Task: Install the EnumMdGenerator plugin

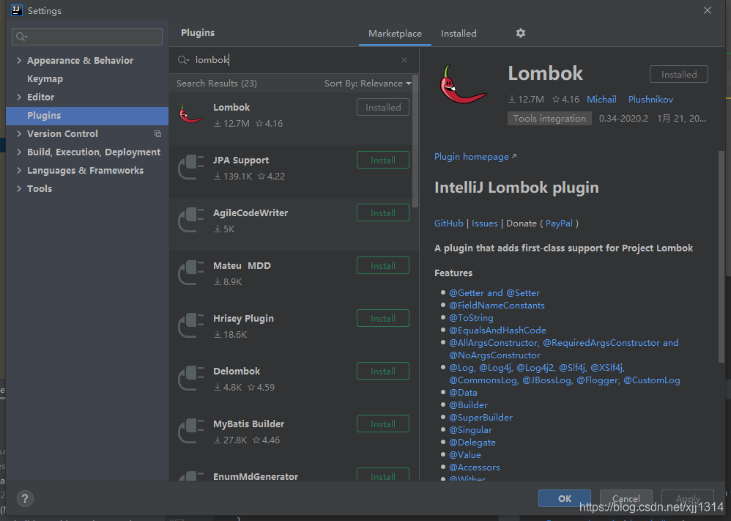Action: (383, 475)
